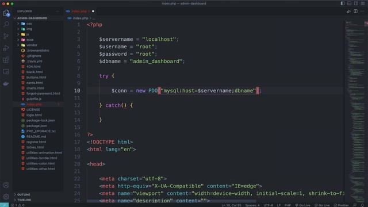
Task: Click the breadcrumb ellipsis after index.php
Action: pos(94,18)
